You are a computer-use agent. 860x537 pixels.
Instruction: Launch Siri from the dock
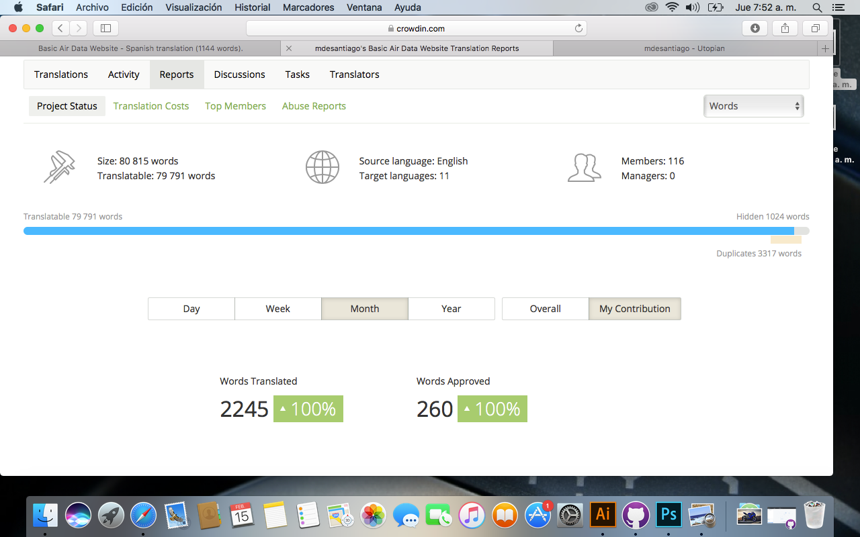79,515
